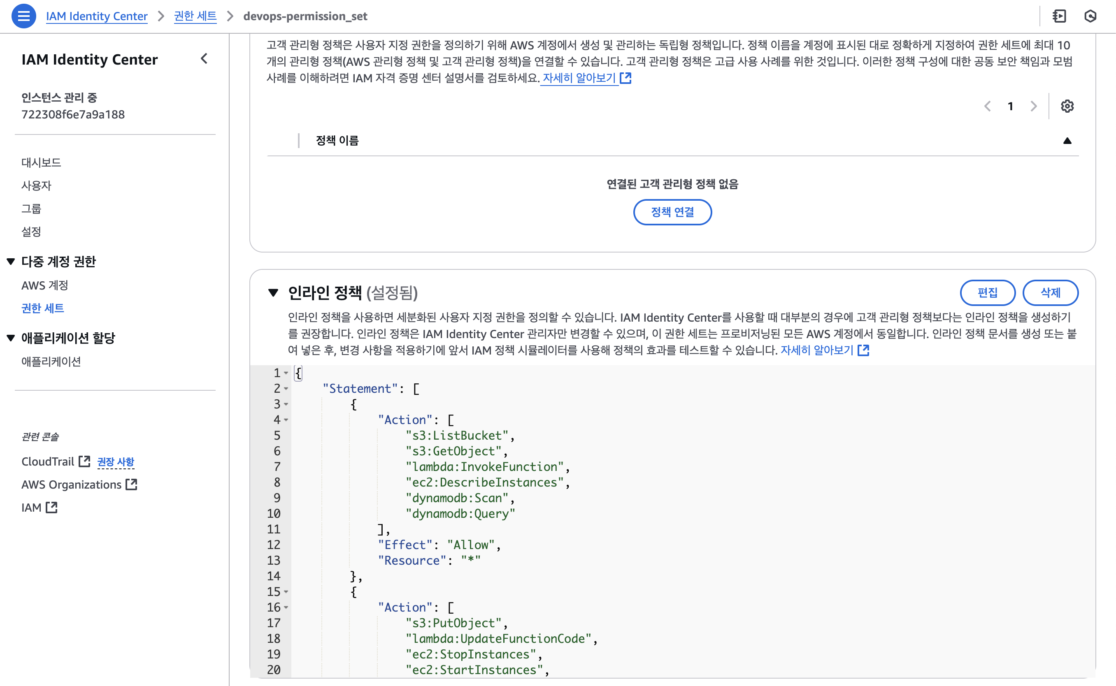Open 그룹 in sidebar
Viewport: 1116px width, 686px height.
tap(31, 209)
